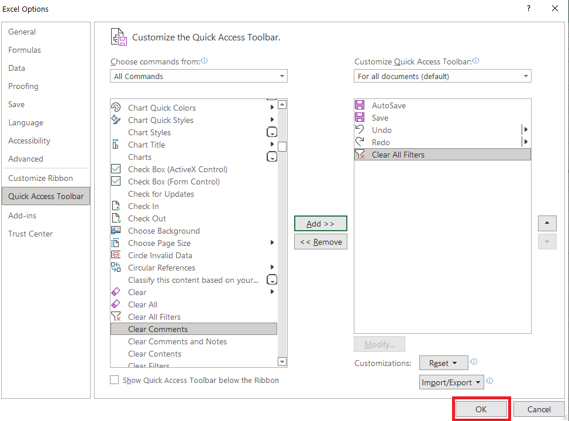The height and width of the screenshot is (421, 569).
Task: Click the commands list scroll-down arrow
Action: 282,361
